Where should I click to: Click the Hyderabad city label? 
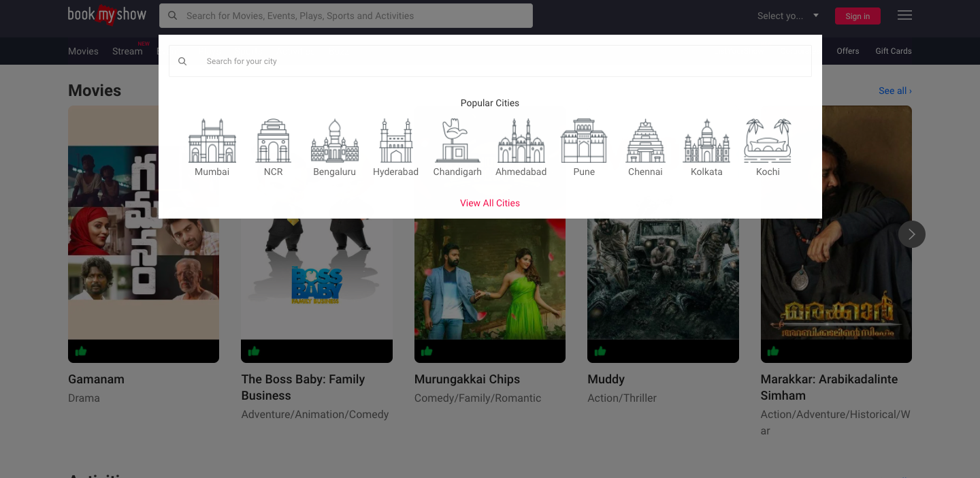tap(396, 172)
